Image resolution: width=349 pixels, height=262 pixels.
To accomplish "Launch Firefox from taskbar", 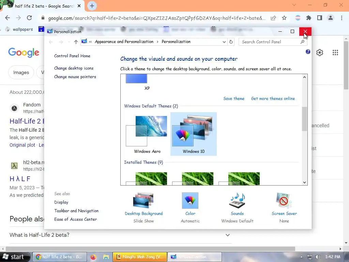I will pos(93,257).
